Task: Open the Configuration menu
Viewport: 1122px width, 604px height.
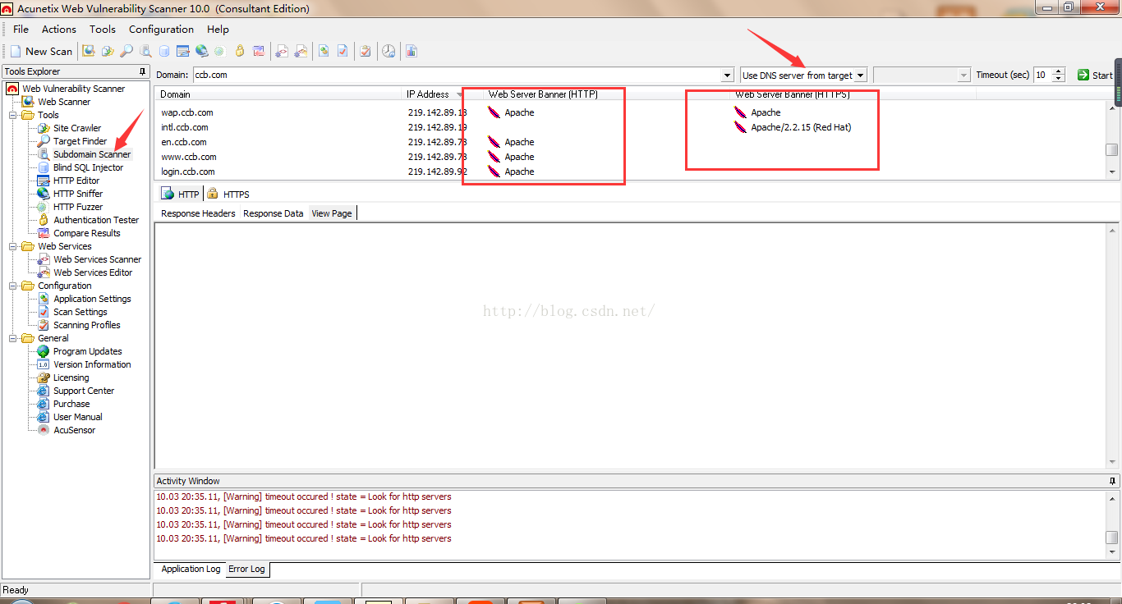Action: pyautogui.click(x=161, y=29)
